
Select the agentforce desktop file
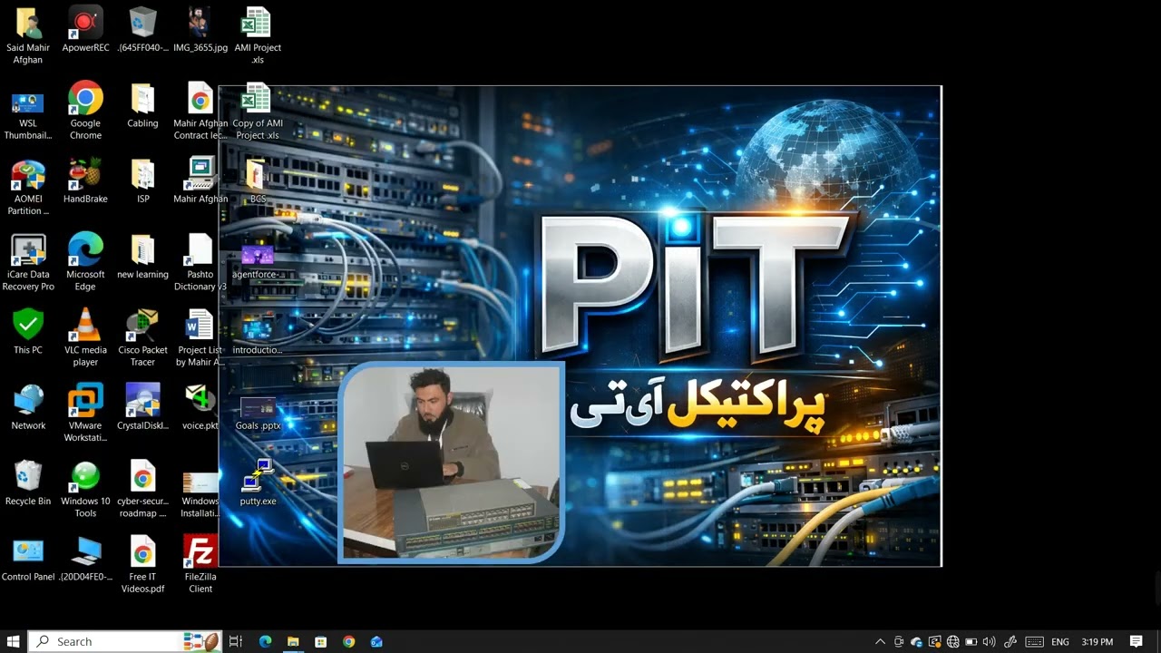coord(258,261)
